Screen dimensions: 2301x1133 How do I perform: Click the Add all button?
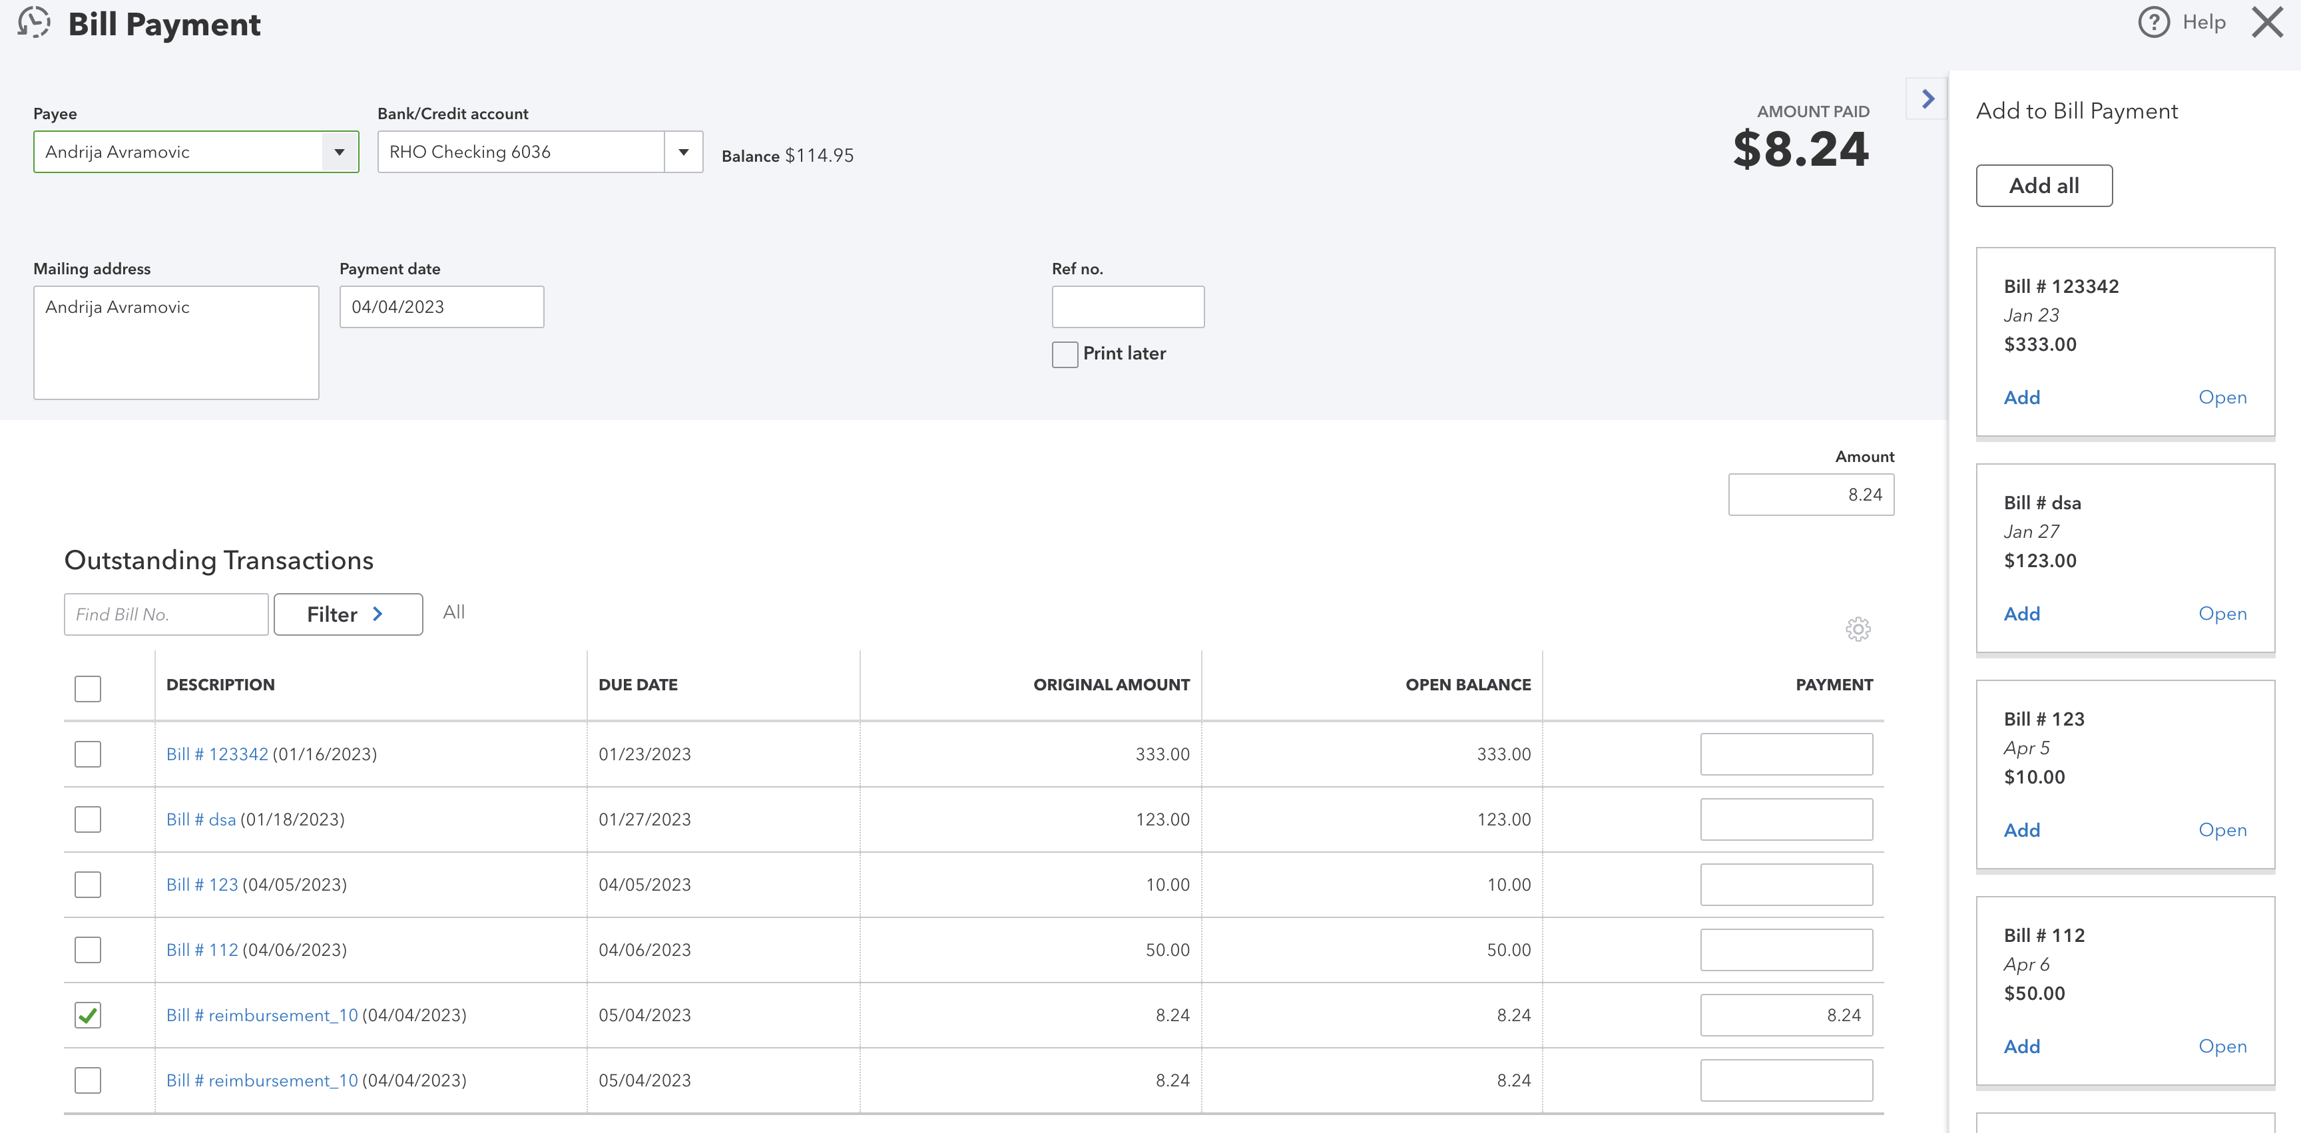(2044, 186)
